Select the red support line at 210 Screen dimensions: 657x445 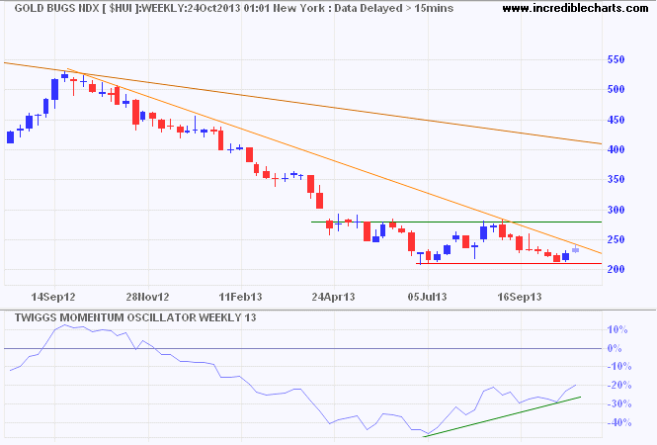tap(509, 263)
